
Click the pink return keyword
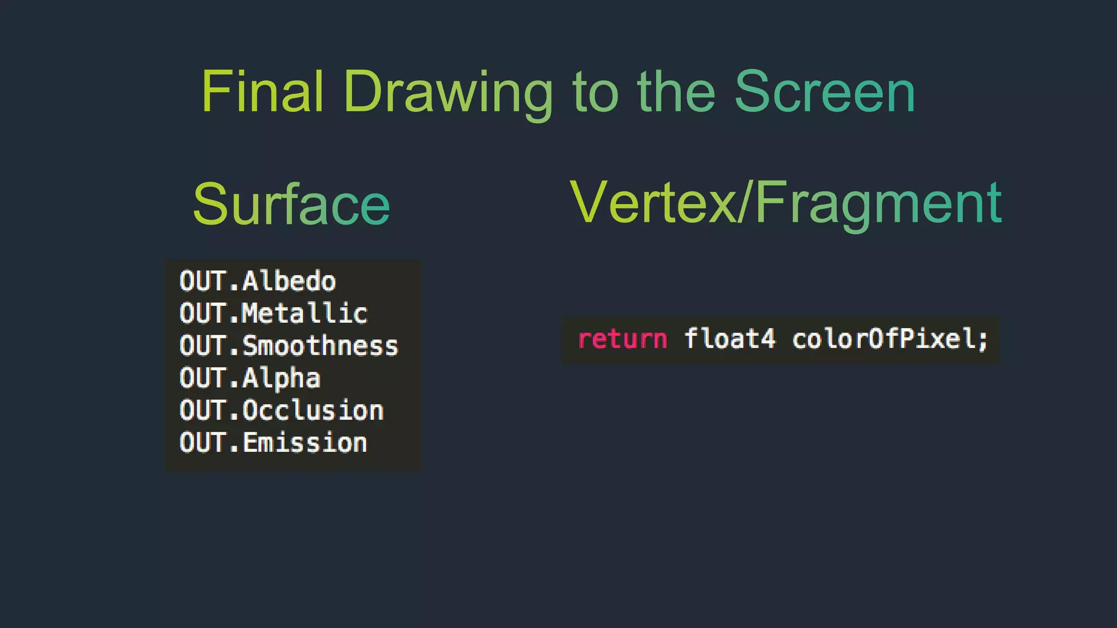coord(622,339)
